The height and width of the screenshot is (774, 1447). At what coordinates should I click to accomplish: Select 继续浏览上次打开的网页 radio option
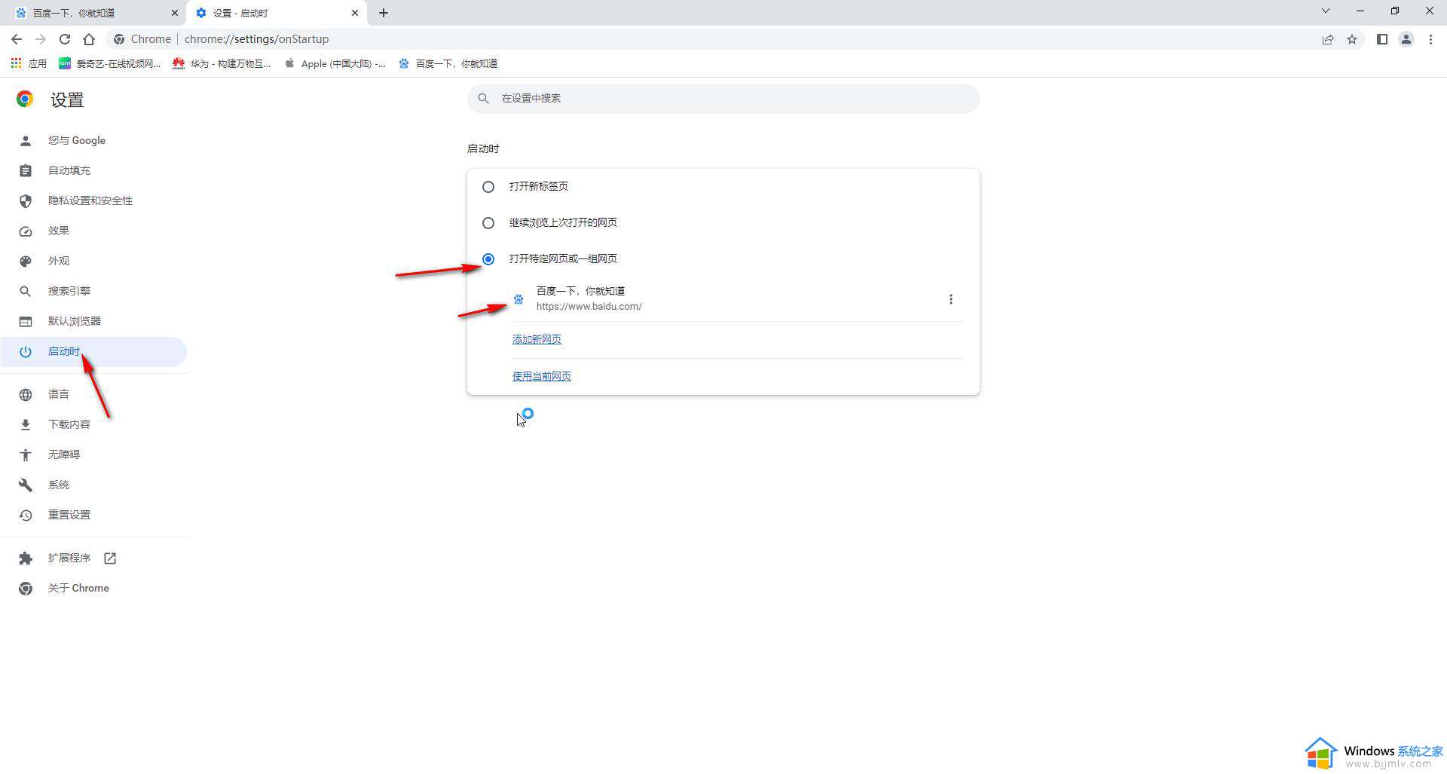488,223
